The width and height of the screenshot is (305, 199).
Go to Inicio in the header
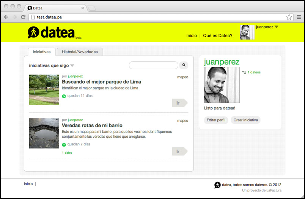[x=192, y=36]
